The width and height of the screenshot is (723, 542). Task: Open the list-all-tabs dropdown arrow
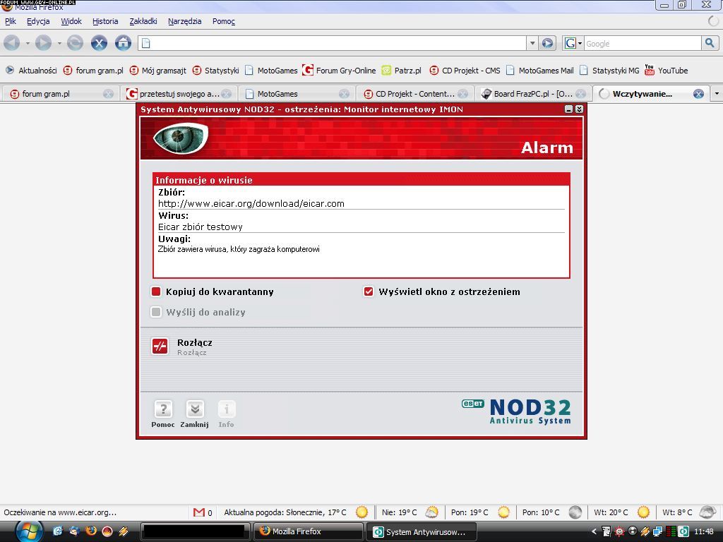[x=717, y=94]
